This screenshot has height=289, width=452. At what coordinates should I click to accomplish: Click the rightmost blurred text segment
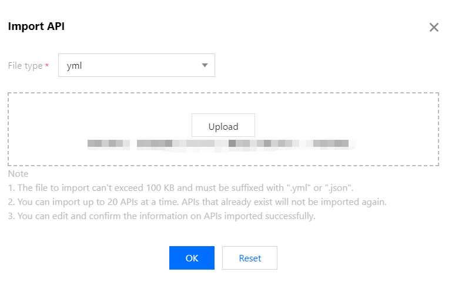[331, 143]
